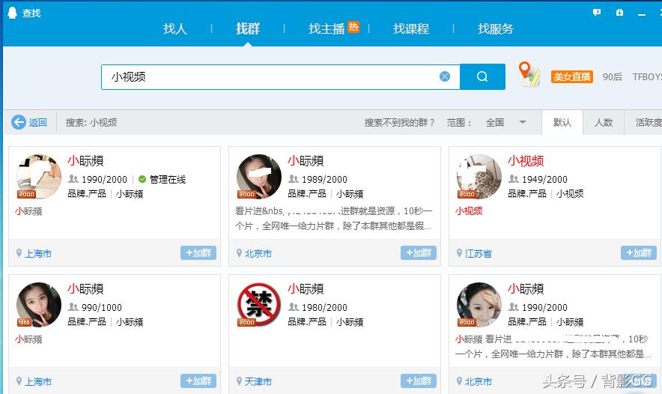This screenshot has width=662, height=394.
Task: Open the avatar of the 1989/2000 group
Action: point(259,177)
